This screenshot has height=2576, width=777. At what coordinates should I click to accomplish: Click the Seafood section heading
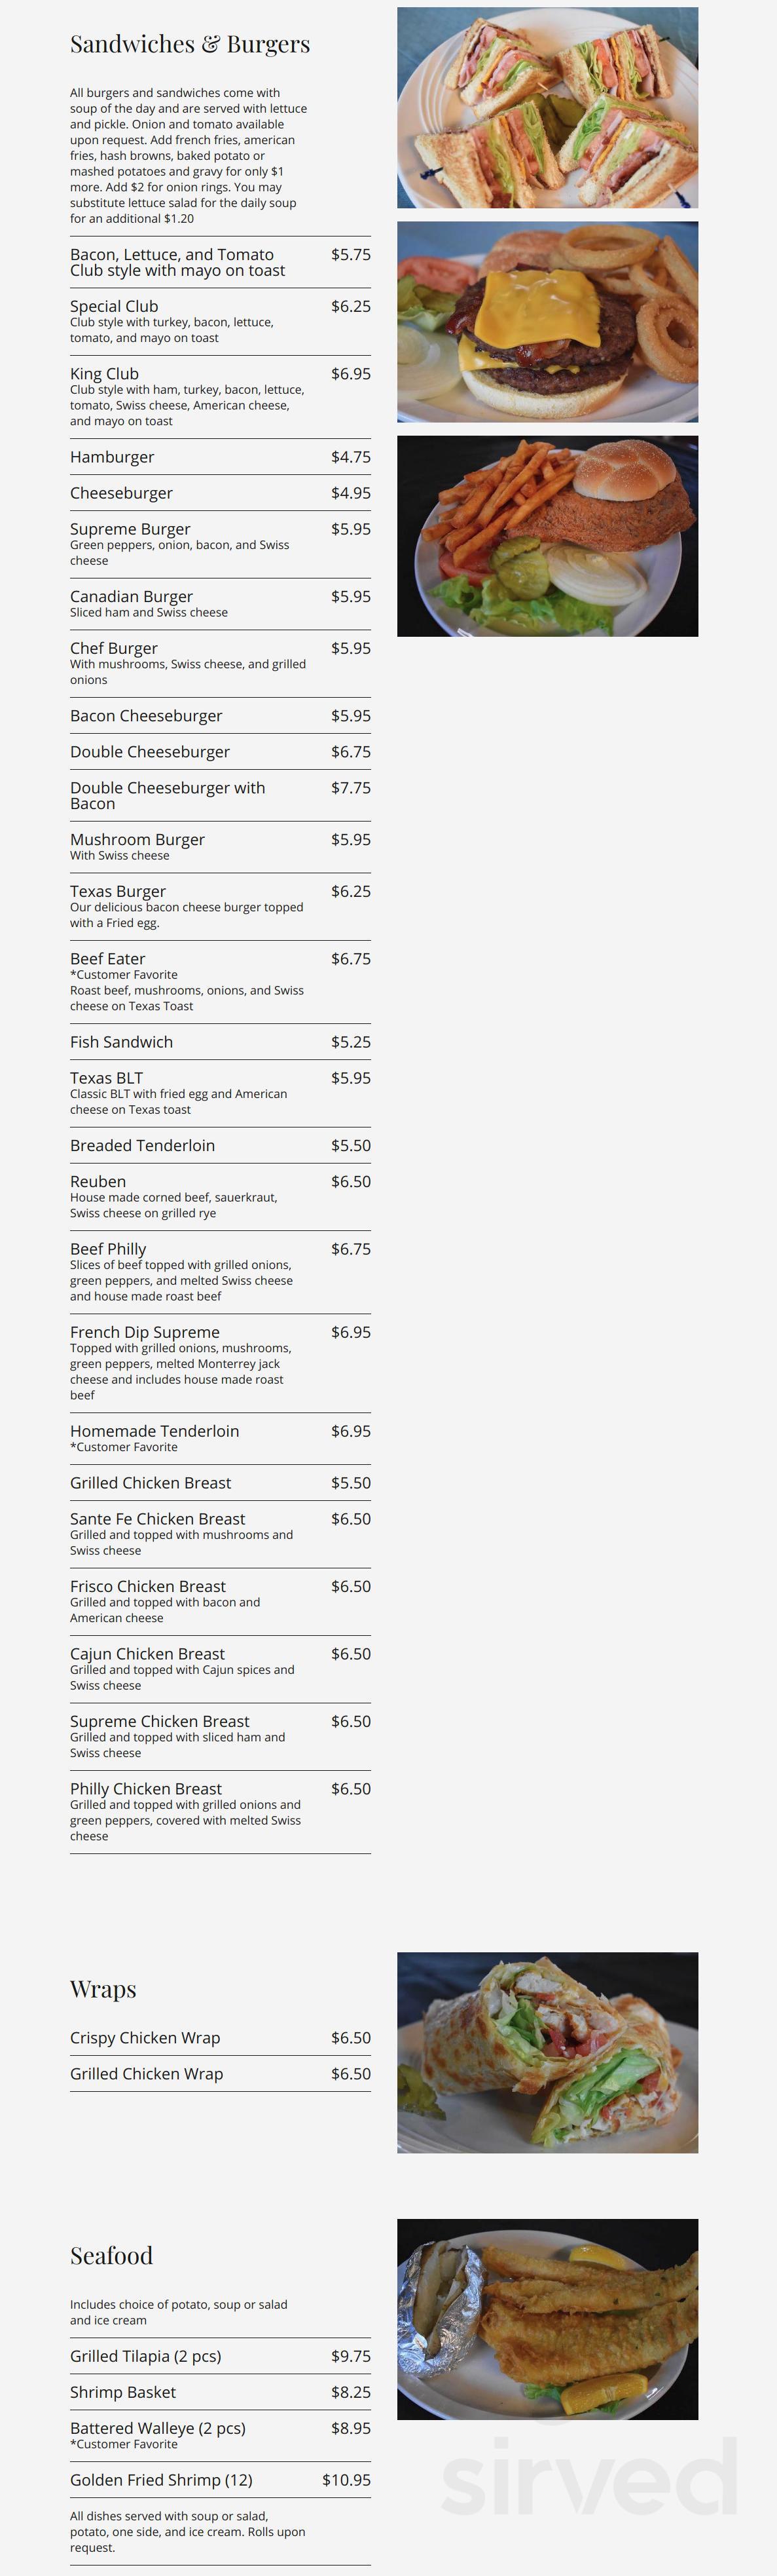pos(111,2256)
